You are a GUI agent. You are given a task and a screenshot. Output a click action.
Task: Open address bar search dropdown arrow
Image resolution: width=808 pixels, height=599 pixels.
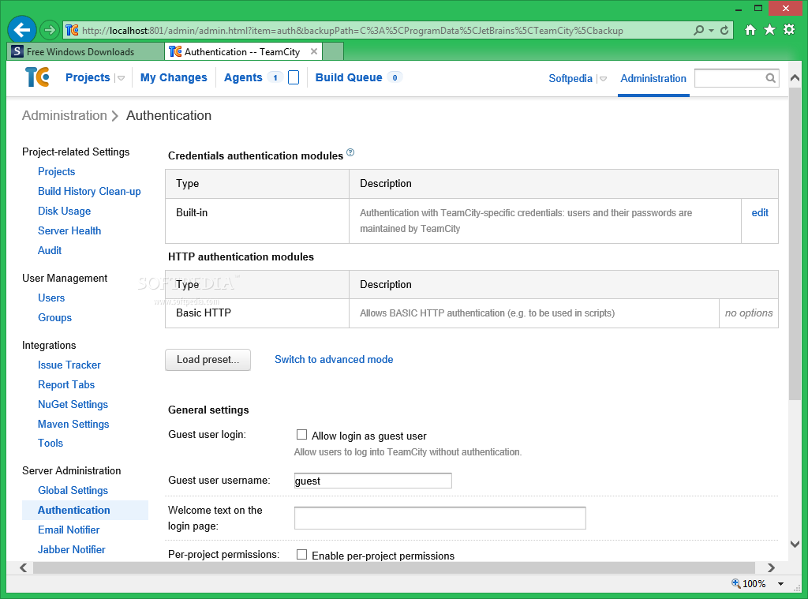tap(711, 31)
